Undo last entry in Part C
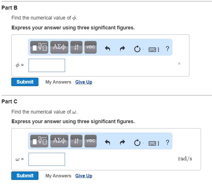Image resolution: width=212 pixels, height=185 pixels. 107,143
